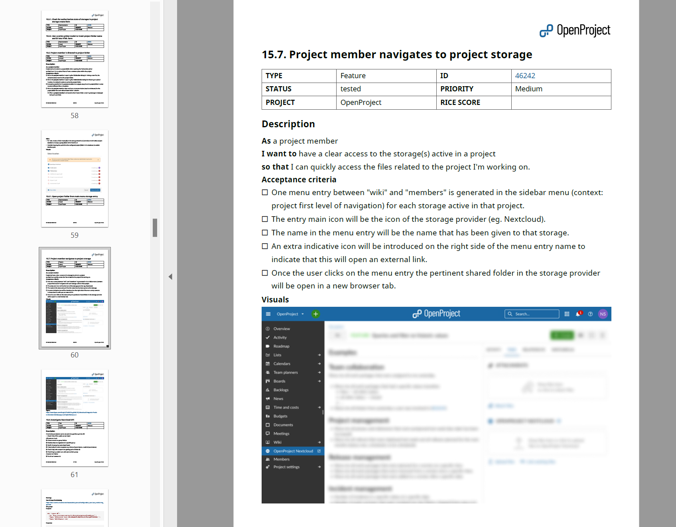Image resolution: width=676 pixels, height=527 pixels.
Task: Check the criterion about storage provider icon
Action: (265, 219)
